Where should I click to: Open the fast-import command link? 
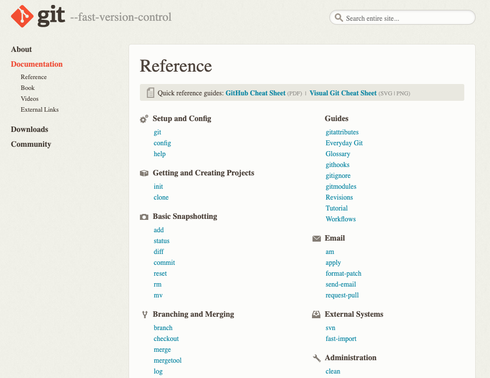[x=341, y=339]
